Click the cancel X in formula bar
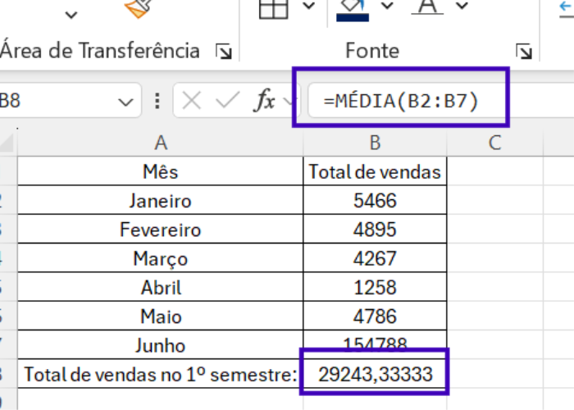Image resolution: width=574 pixels, height=410 pixels. (192, 102)
